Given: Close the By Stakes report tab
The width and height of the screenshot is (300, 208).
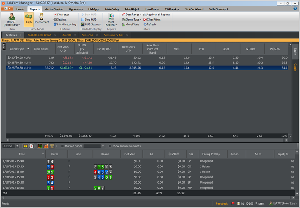Looking at the screenshot, I should (21, 35).
